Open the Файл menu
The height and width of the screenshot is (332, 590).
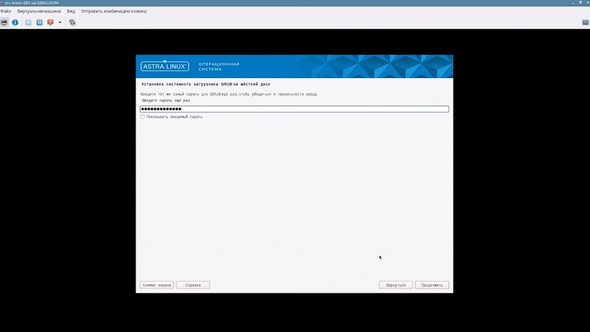pyautogui.click(x=6, y=12)
